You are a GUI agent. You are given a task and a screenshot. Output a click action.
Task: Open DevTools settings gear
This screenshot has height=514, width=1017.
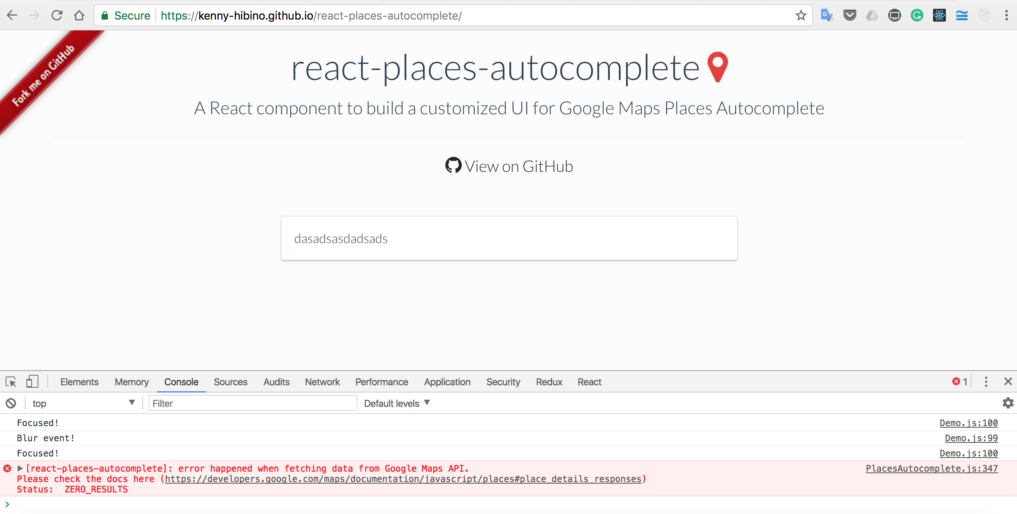coord(1007,403)
